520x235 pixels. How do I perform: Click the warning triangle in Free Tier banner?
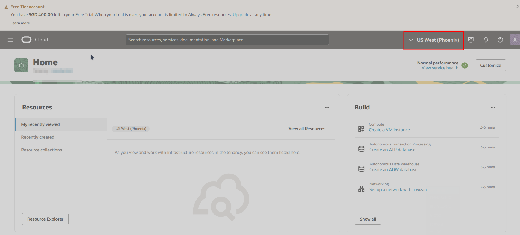pyautogui.click(x=6, y=7)
